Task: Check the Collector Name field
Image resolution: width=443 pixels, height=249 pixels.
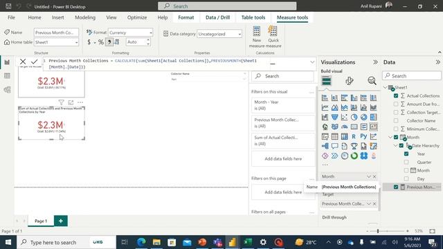Action: coord(396,120)
